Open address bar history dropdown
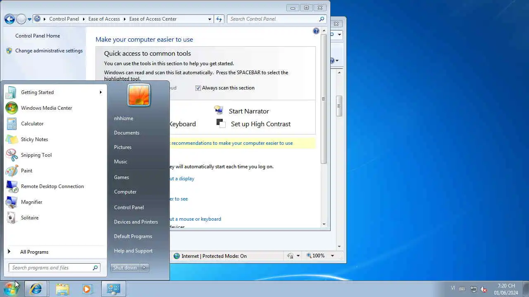 point(210,19)
